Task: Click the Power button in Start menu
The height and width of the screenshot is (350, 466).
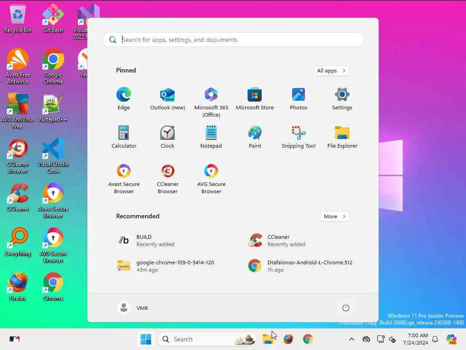Action: coord(346,308)
